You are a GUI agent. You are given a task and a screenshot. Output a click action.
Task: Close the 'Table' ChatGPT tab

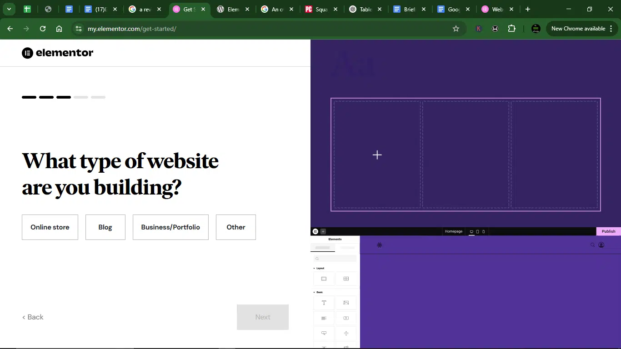[x=380, y=9]
